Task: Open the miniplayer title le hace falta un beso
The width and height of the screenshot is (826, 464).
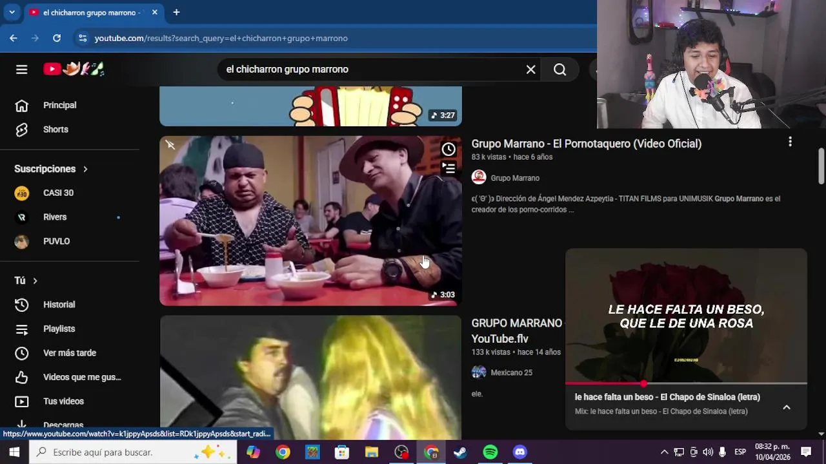Action: [667, 397]
